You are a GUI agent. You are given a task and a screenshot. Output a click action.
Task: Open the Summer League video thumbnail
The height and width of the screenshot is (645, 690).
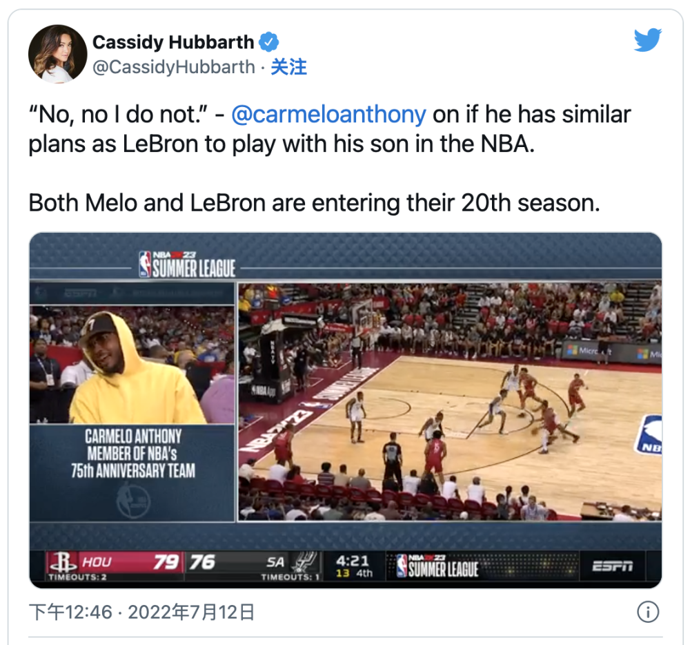(346, 410)
